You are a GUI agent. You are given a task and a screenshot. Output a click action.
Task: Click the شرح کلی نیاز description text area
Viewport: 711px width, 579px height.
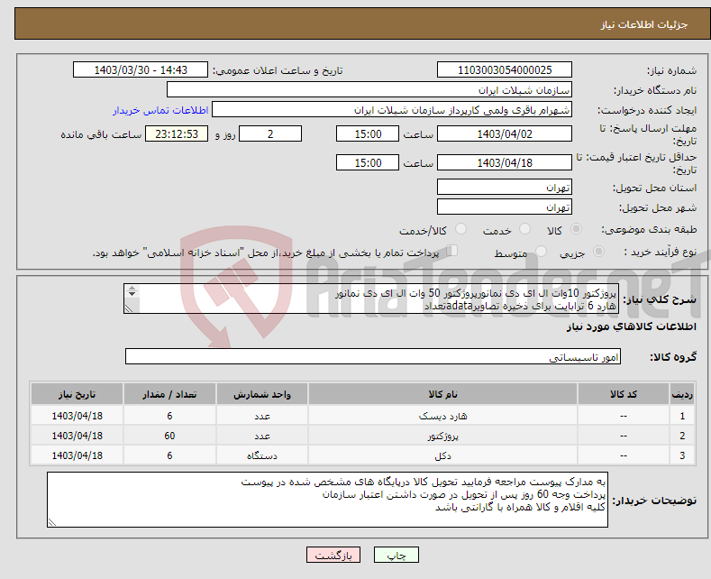coord(371,299)
